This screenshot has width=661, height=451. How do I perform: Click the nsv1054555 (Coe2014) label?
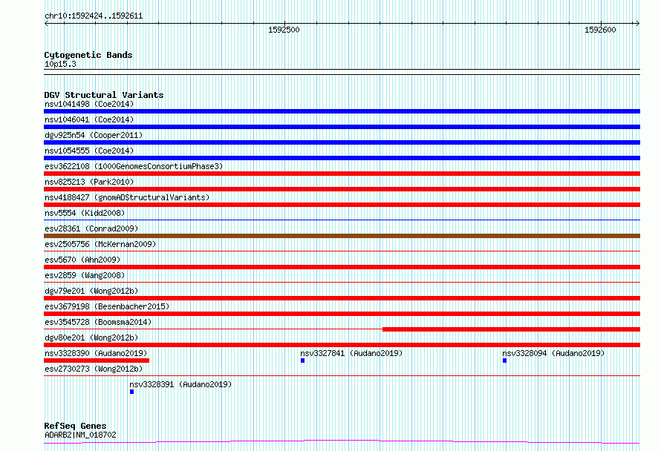tap(89, 151)
